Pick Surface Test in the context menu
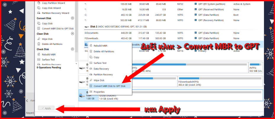Image resolution: width=275 pixels, height=119 pixels. (110, 63)
